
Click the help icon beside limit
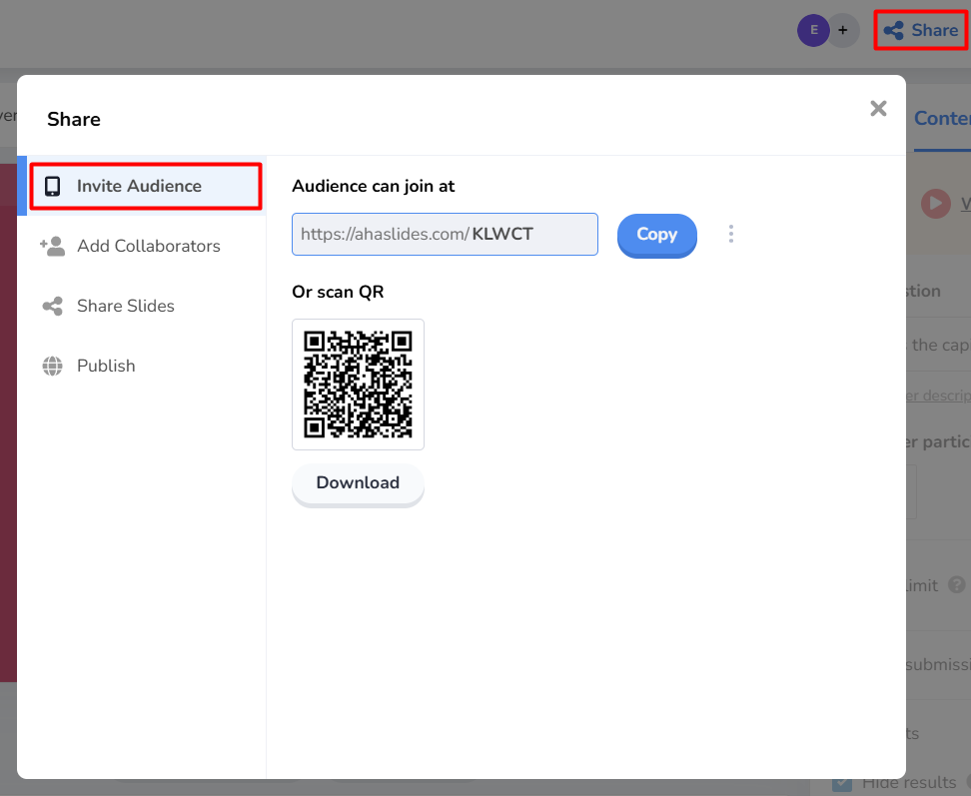tap(957, 584)
